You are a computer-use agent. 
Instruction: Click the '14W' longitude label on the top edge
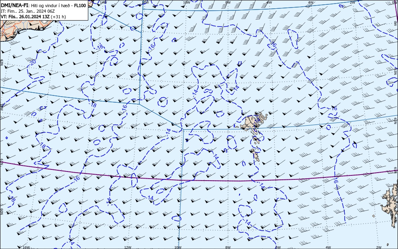pos(103,2)
